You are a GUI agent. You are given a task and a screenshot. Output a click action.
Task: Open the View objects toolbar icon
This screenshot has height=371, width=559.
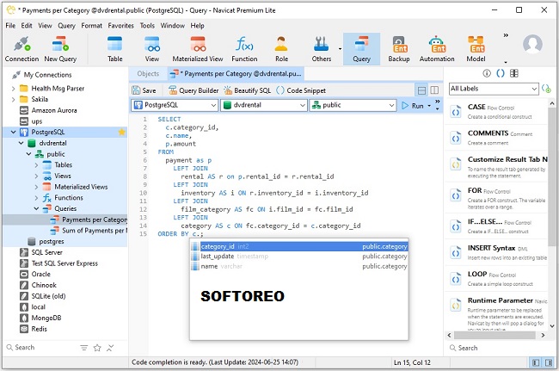pyautogui.click(x=152, y=49)
